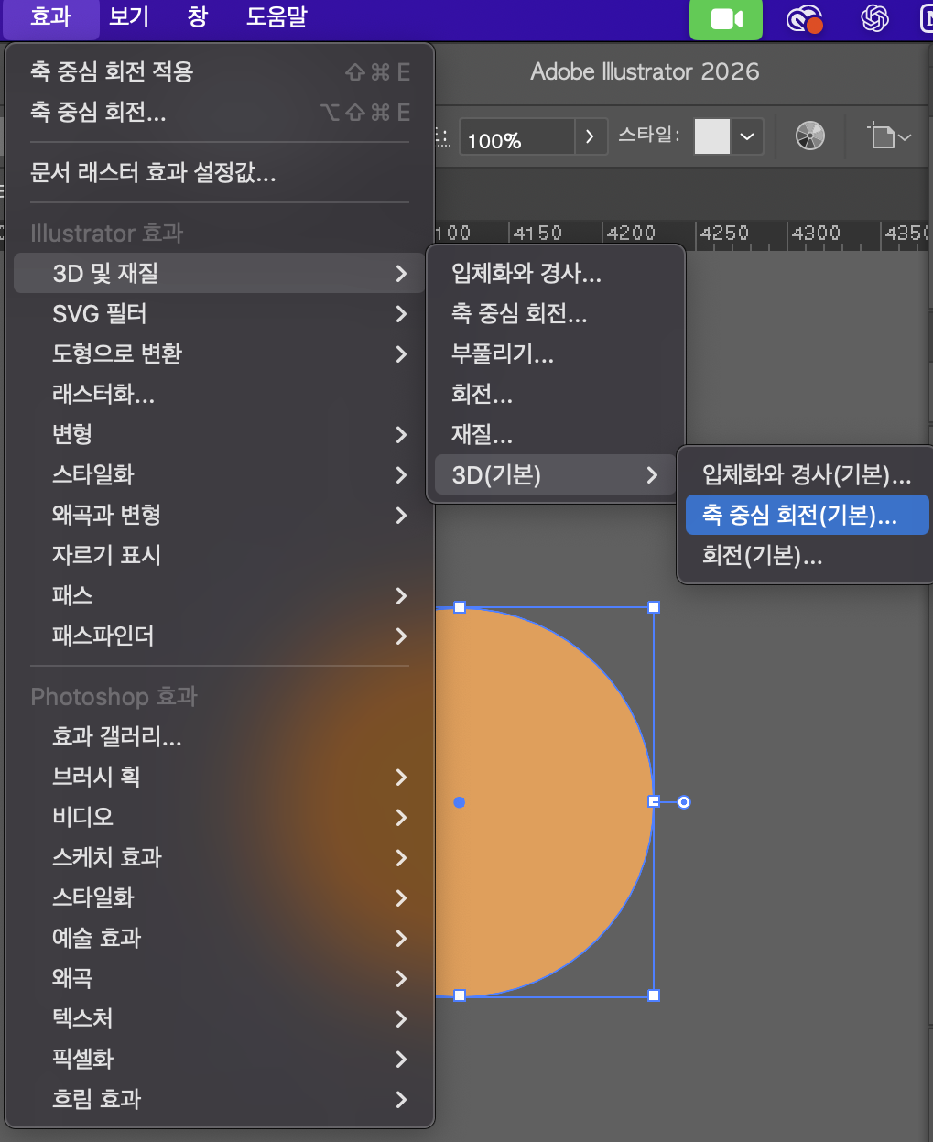Choose 축 중심 회전(기본)...

pyautogui.click(x=807, y=515)
